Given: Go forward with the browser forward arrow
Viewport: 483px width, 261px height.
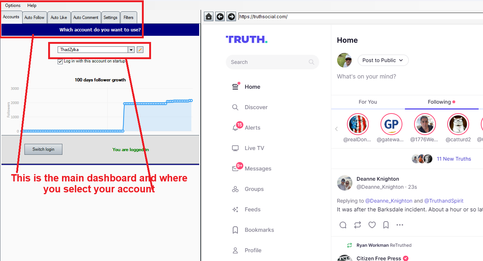Looking at the screenshot, I should tap(231, 16).
